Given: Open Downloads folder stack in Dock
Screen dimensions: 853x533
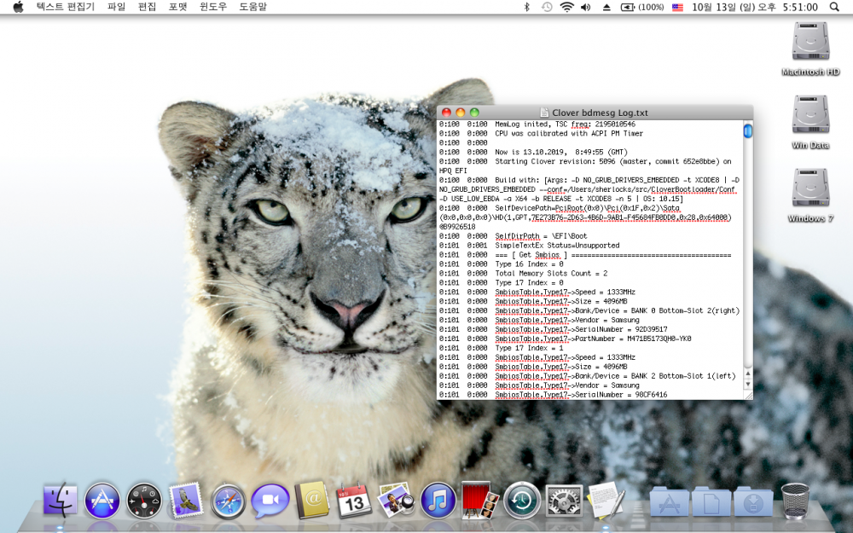Looking at the screenshot, I should coord(753,501).
